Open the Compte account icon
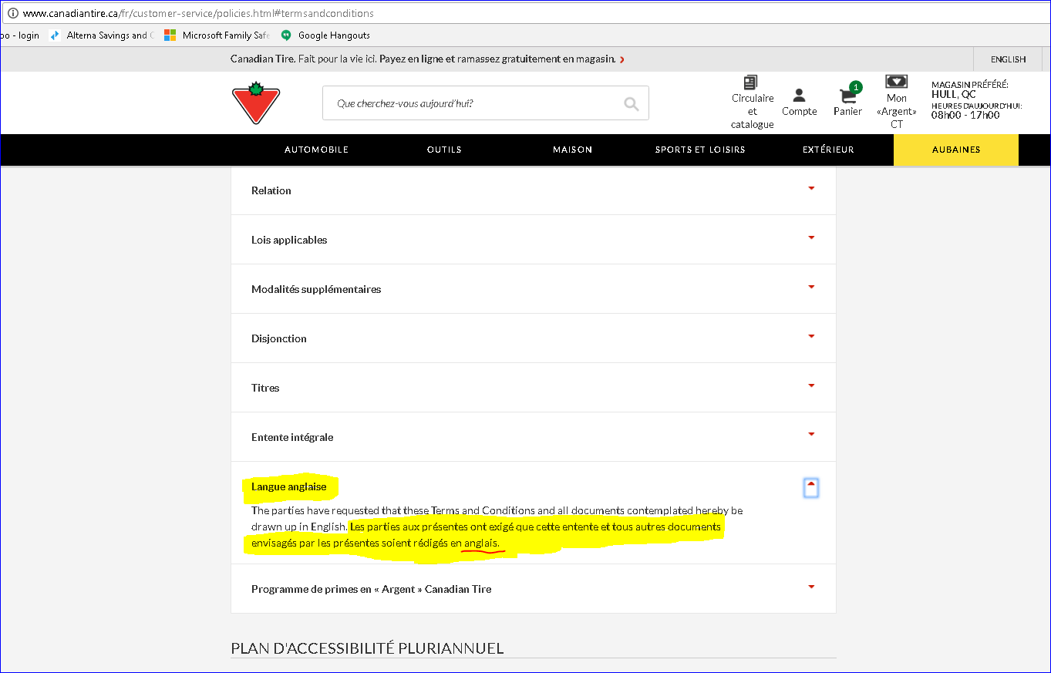This screenshot has width=1051, height=673. click(x=799, y=95)
